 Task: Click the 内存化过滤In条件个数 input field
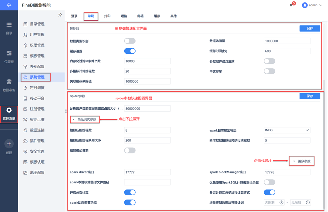pyautogui.click(x=147, y=61)
